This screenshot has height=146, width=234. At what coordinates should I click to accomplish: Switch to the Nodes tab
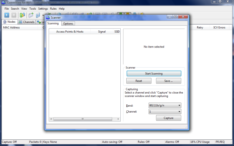coord(10,22)
